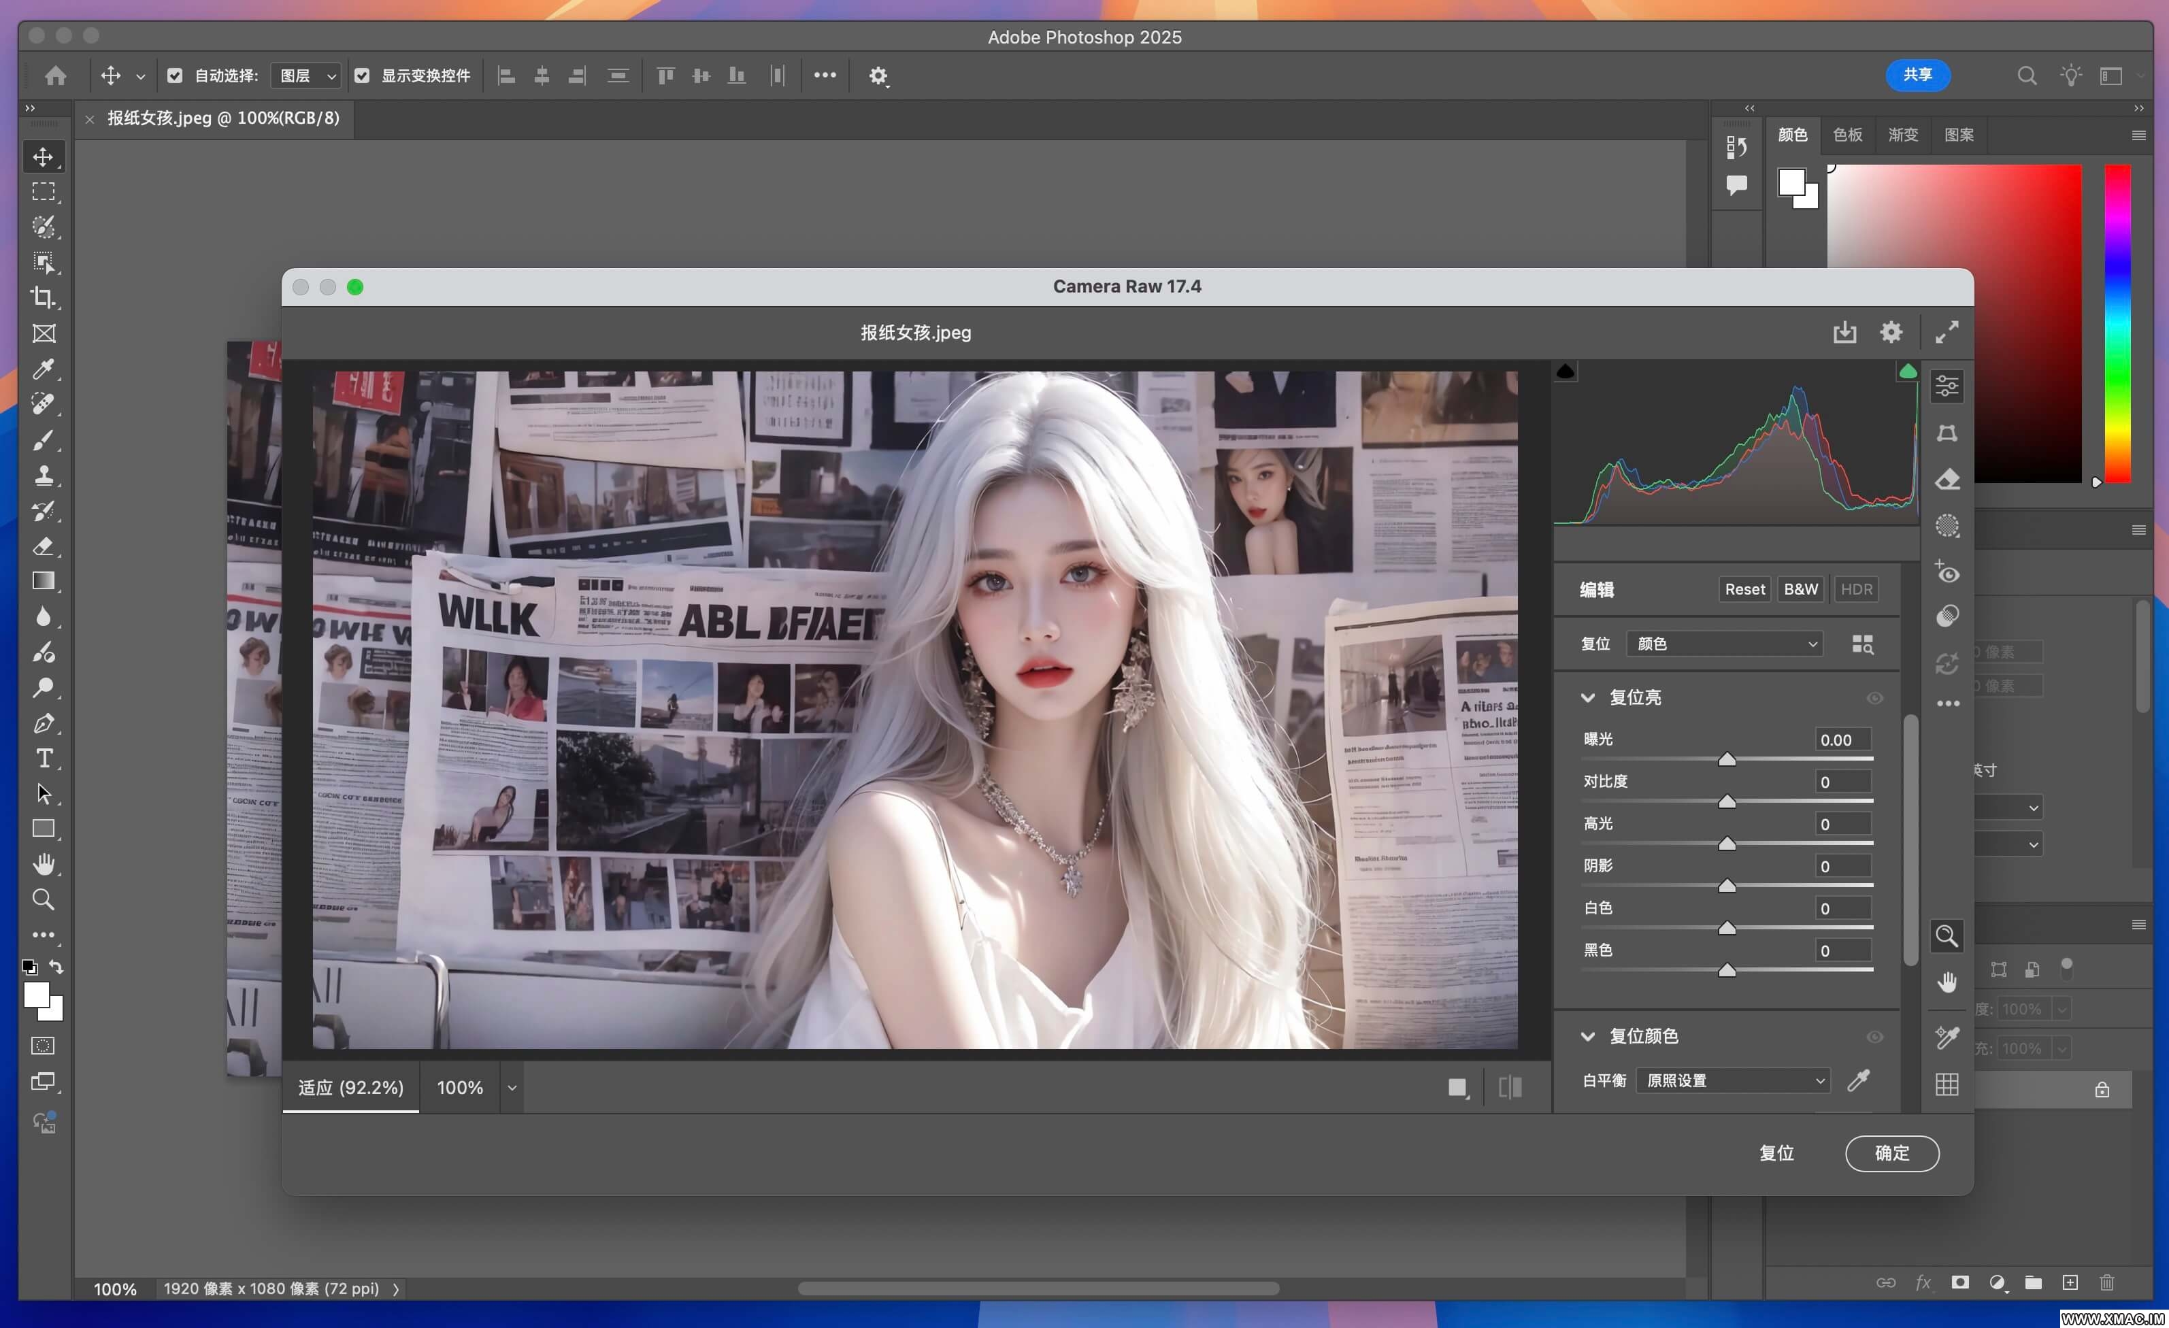Switch foreground and background colors

tap(56, 966)
